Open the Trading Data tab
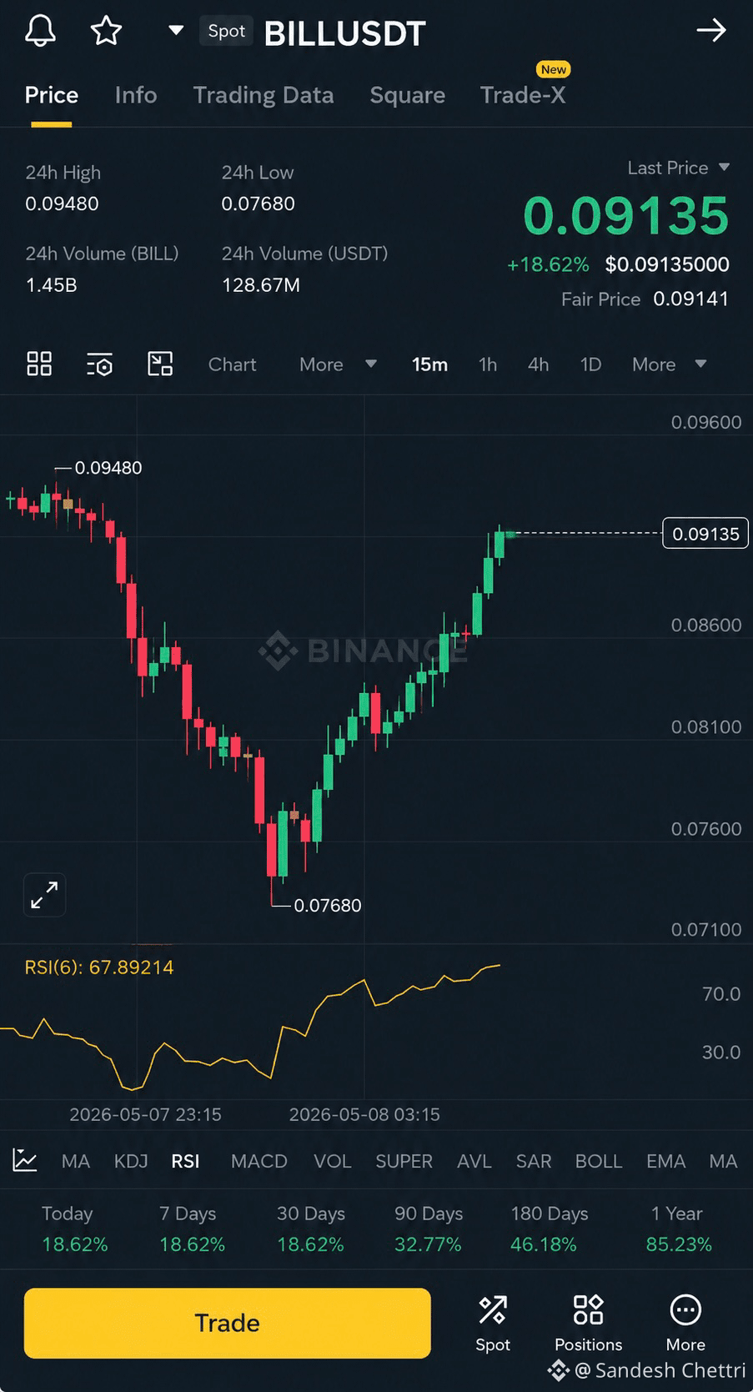Viewport: 753px width, 1392px height. (x=264, y=95)
